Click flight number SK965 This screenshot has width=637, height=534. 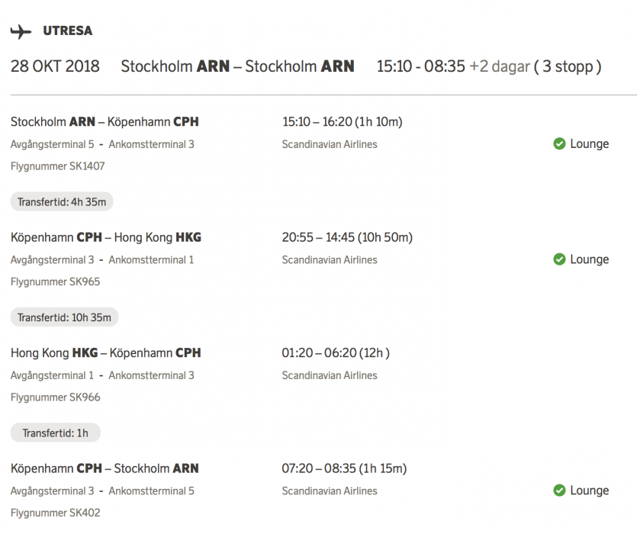(x=55, y=281)
